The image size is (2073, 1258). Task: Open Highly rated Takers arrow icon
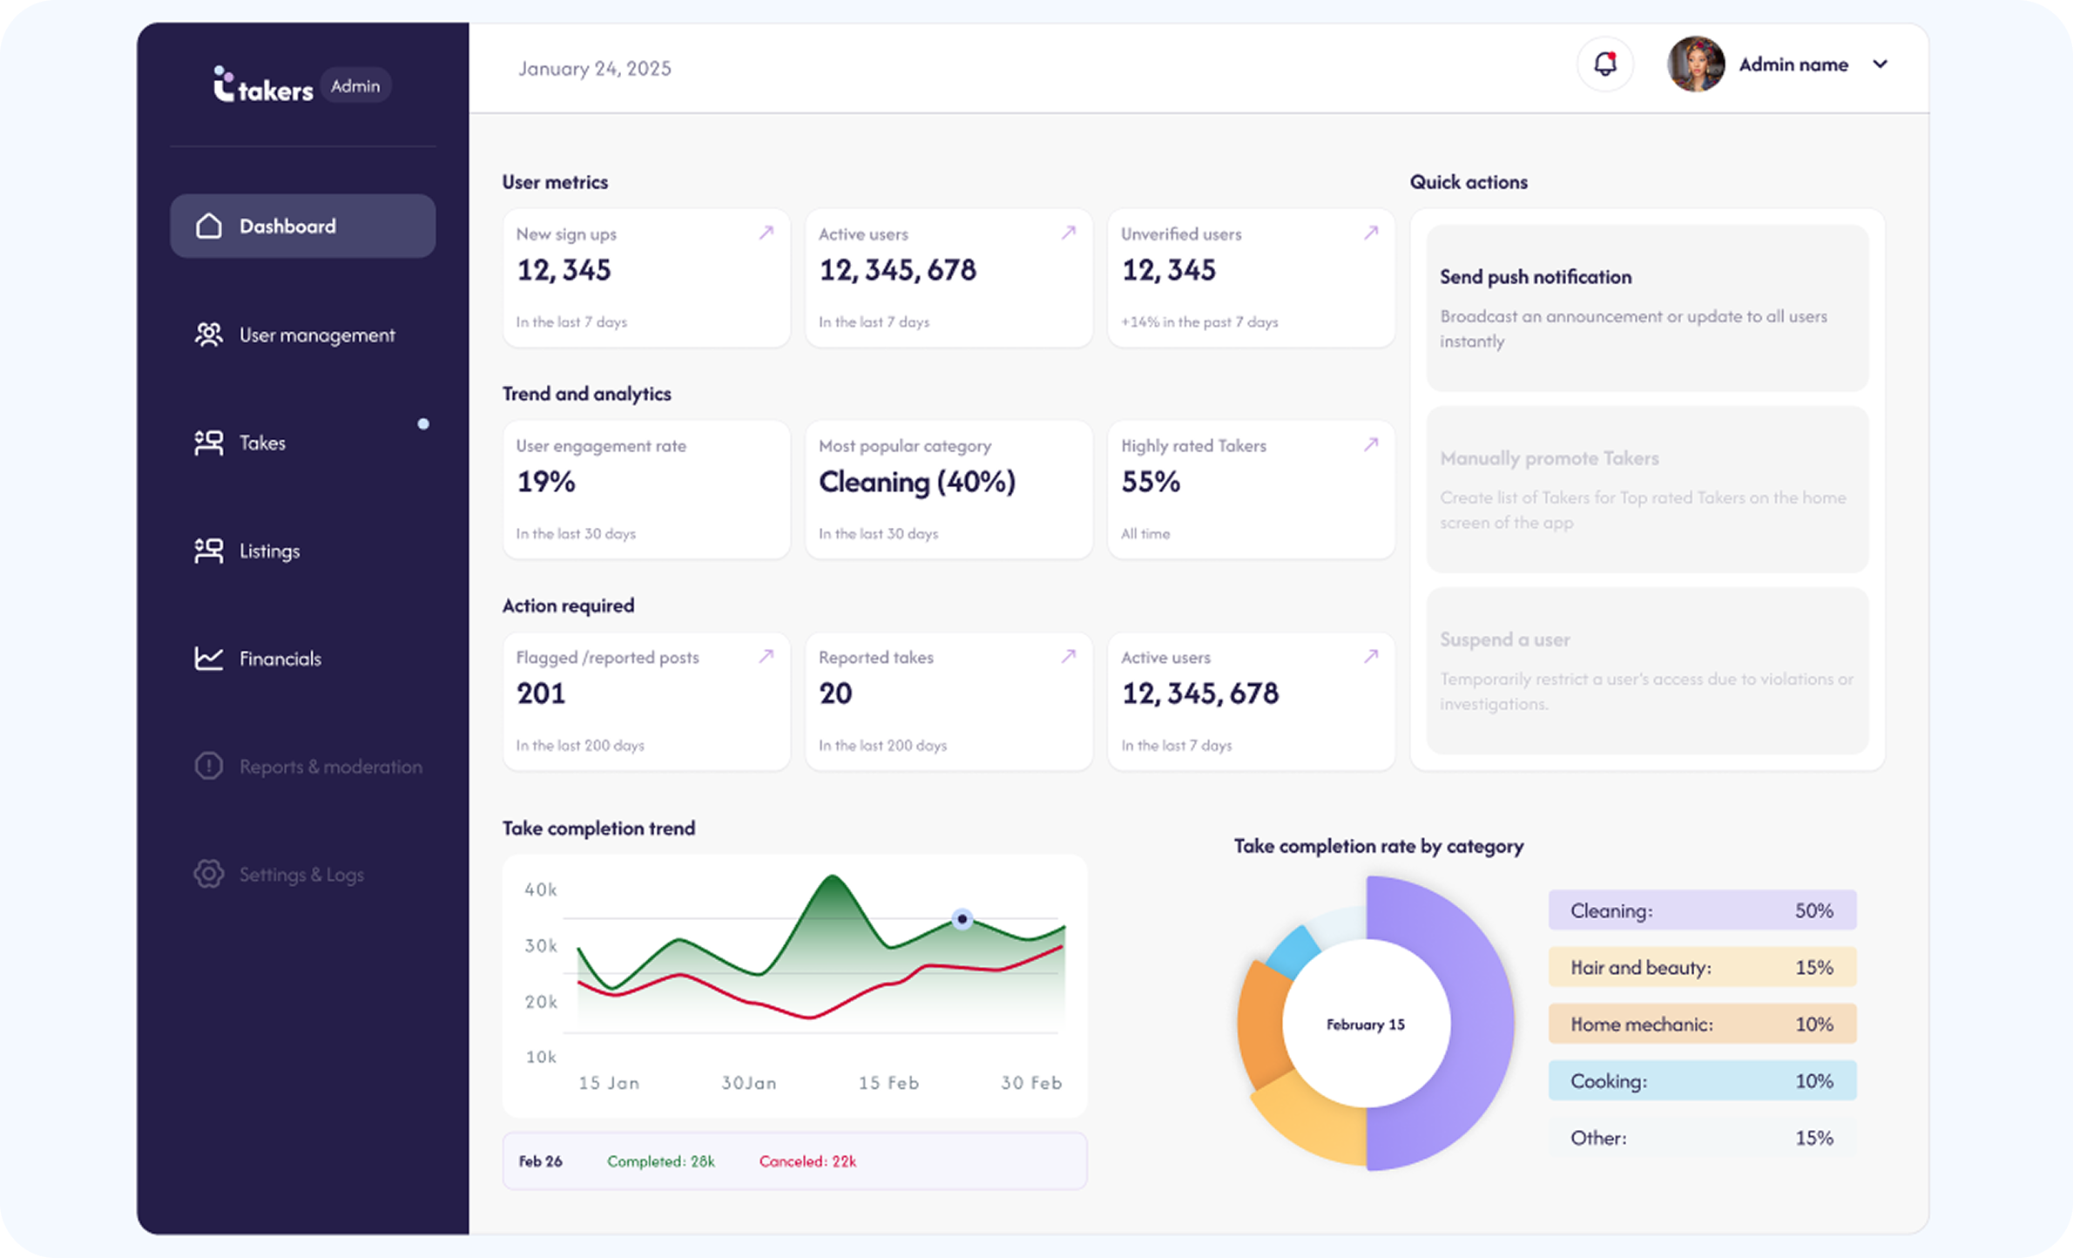1370,444
